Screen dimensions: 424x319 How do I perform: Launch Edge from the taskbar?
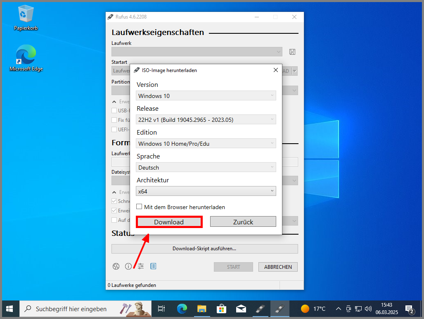pos(182,309)
